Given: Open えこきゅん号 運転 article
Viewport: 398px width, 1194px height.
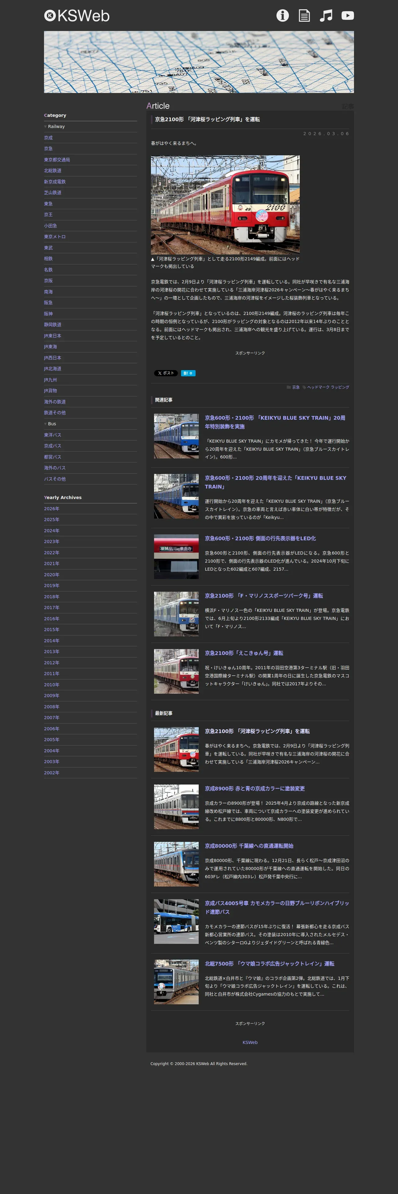Looking at the screenshot, I should pyautogui.click(x=244, y=653).
